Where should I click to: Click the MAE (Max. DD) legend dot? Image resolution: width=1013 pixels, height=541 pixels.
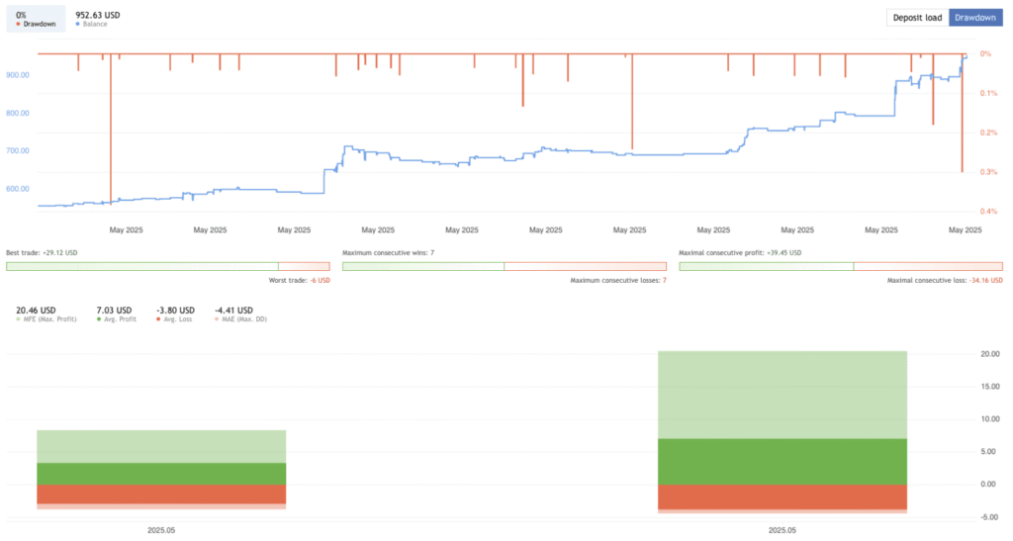click(218, 319)
